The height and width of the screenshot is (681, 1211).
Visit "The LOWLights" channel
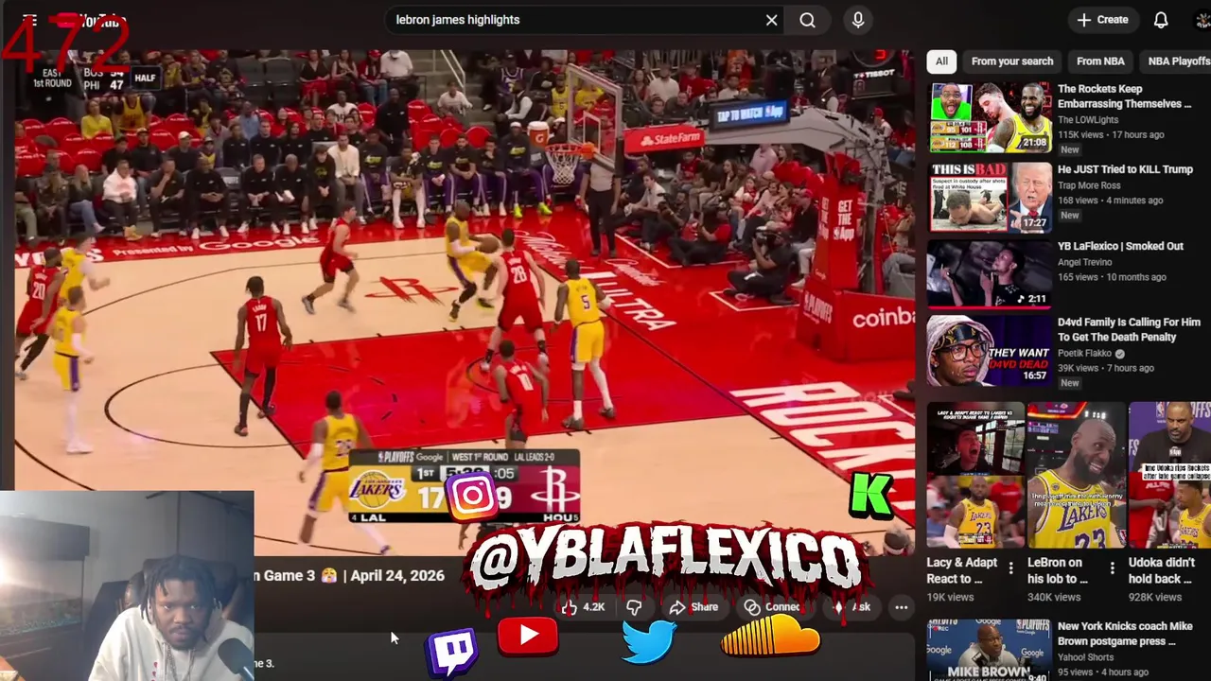tap(1088, 120)
